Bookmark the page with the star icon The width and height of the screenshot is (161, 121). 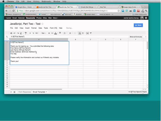coord(118,11)
